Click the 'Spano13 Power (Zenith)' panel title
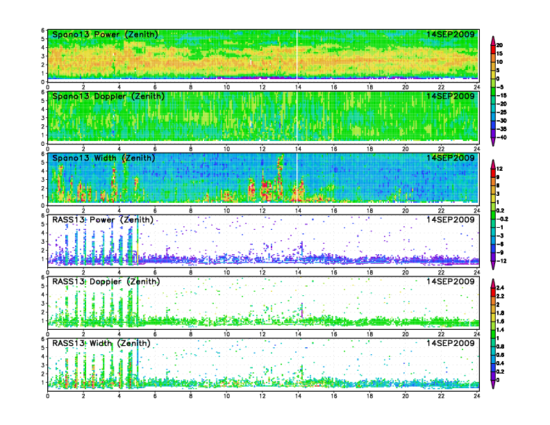 (x=105, y=34)
